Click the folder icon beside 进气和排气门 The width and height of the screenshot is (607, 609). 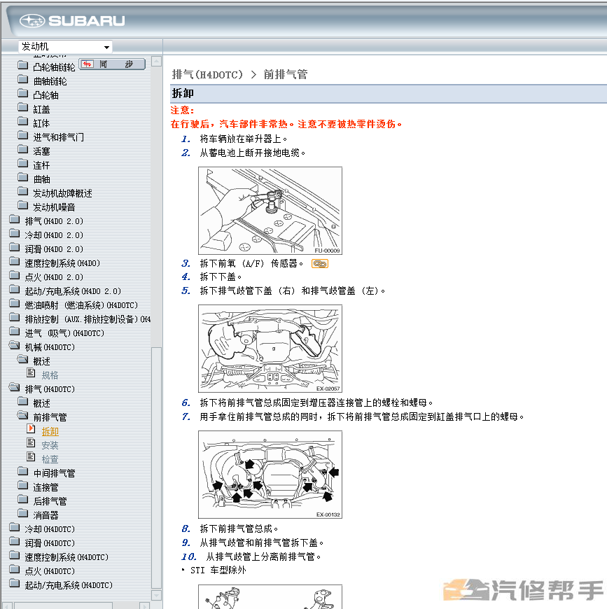pos(23,136)
